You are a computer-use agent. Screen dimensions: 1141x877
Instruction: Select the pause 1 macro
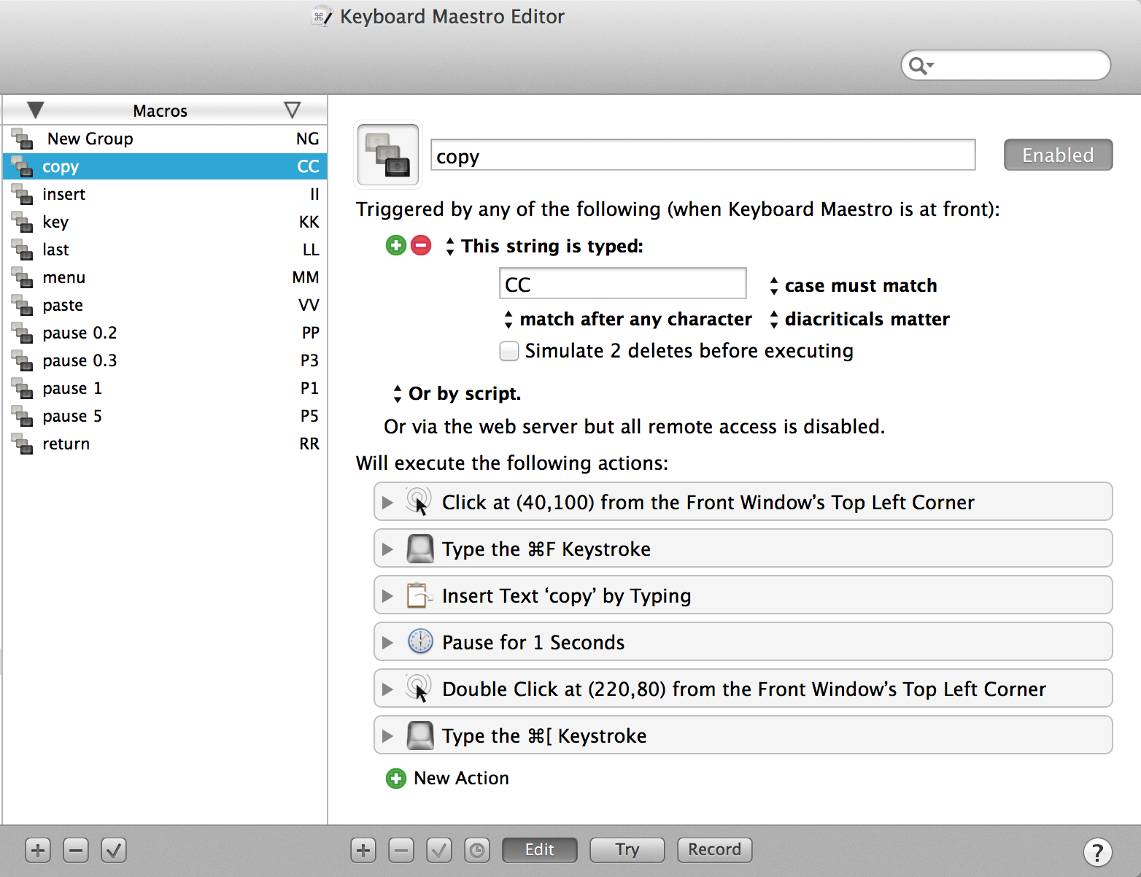coord(165,388)
